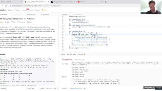
Task: Select the Debugger tab
Action: coord(80,54)
